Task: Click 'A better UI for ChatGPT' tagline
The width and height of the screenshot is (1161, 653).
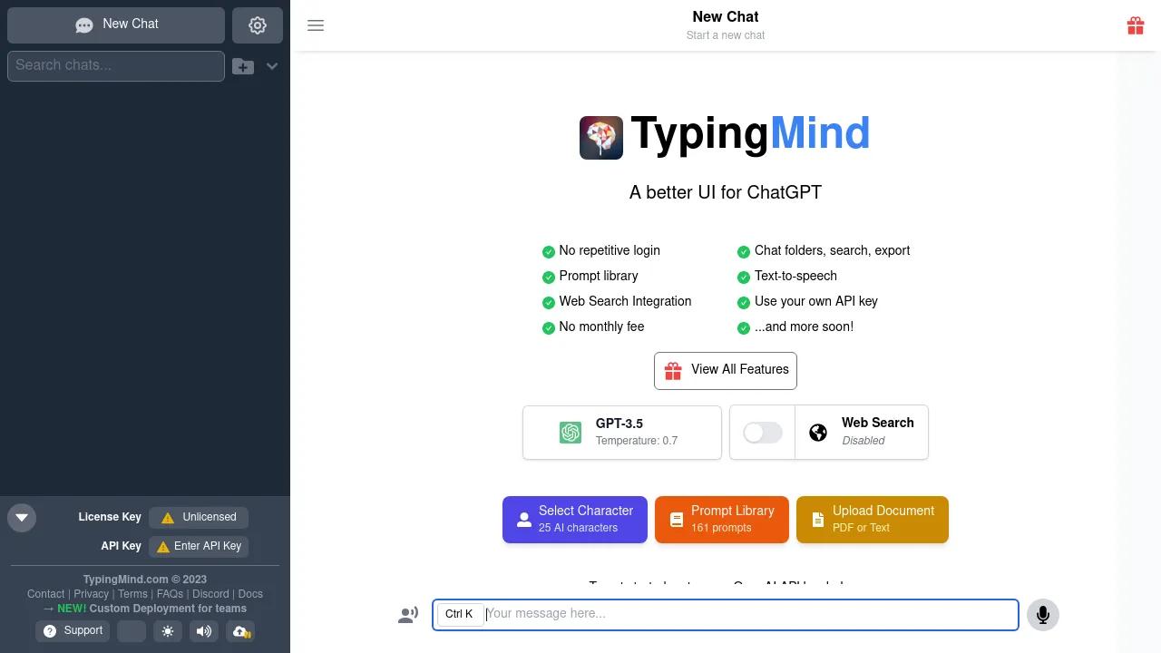Action: pyautogui.click(x=726, y=192)
